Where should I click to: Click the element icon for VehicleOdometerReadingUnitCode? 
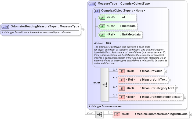tap(117, 114)
